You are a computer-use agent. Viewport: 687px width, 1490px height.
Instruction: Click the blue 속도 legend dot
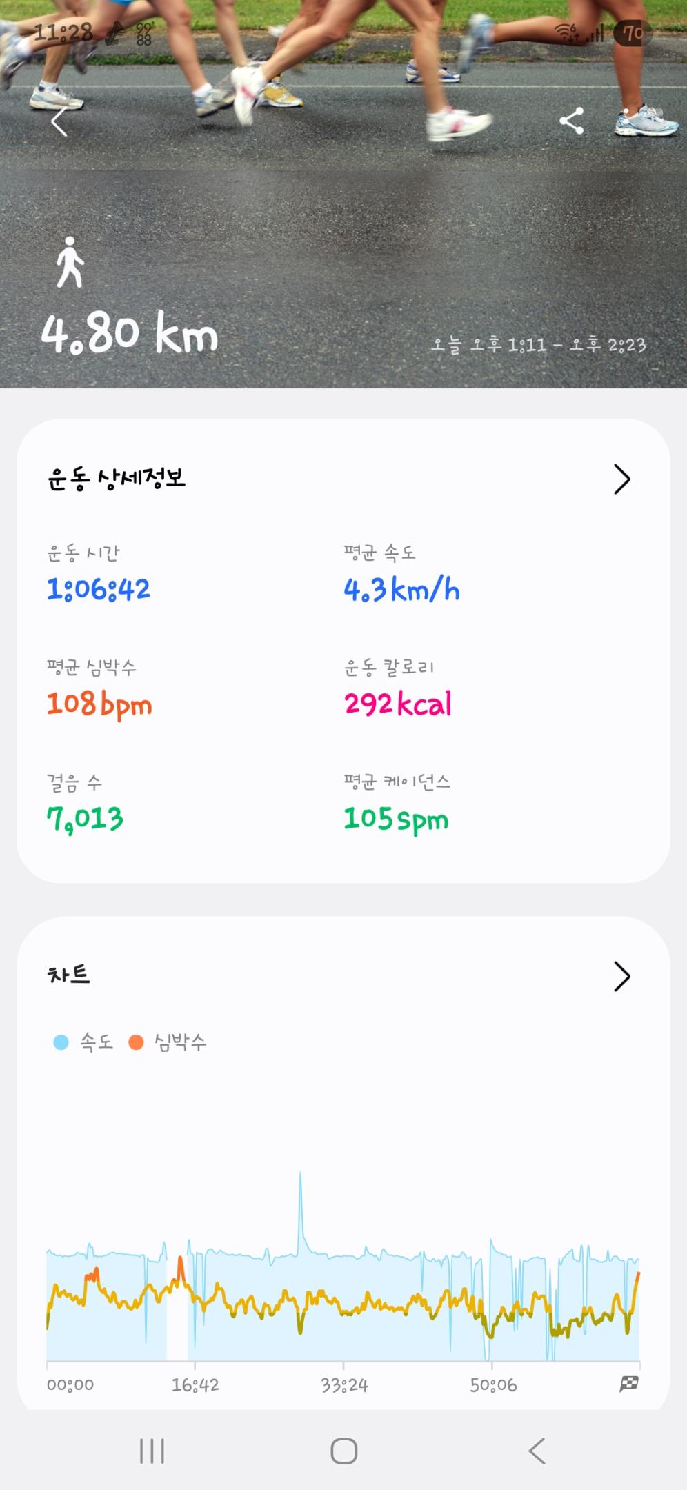coord(61,1042)
